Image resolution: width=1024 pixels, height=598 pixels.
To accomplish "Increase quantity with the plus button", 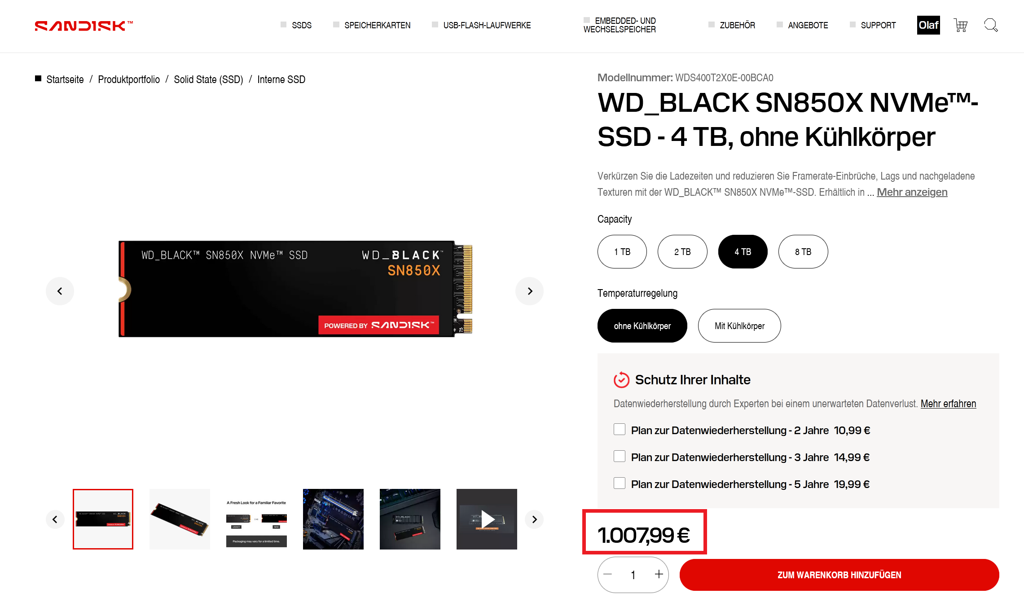I will [659, 574].
